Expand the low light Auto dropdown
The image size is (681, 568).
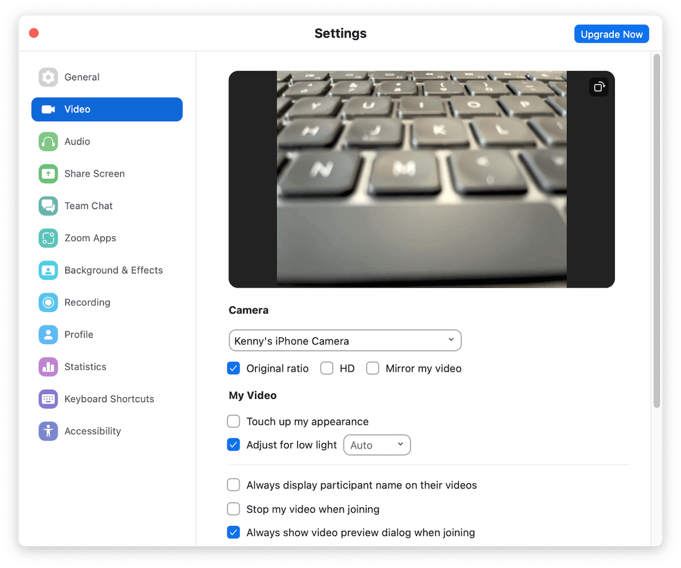(x=377, y=445)
